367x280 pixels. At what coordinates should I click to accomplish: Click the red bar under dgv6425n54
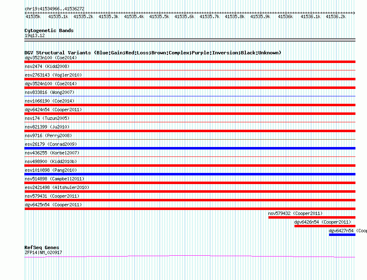190,209
